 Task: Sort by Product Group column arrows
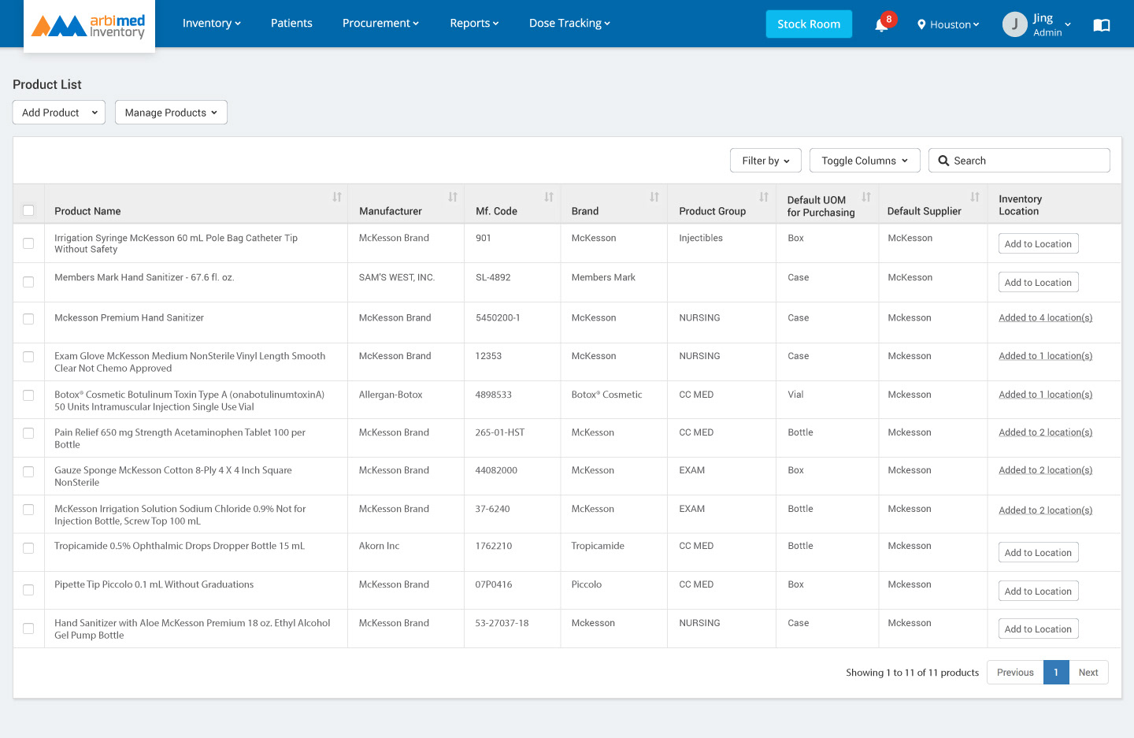764,197
